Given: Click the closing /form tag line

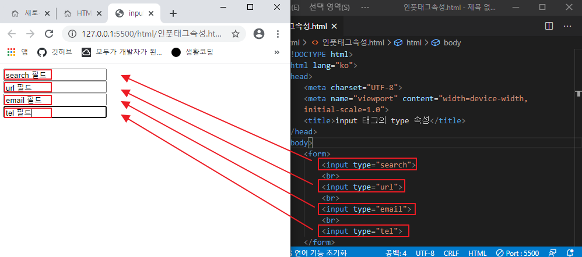Looking at the screenshot, I should [x=319, y=242].
